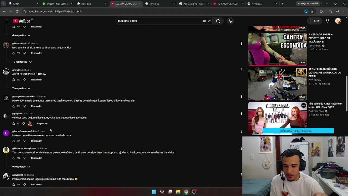Click the Criar button

tap(314, 21)
